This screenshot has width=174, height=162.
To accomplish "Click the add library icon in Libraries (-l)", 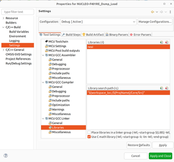I will (161, 42).
